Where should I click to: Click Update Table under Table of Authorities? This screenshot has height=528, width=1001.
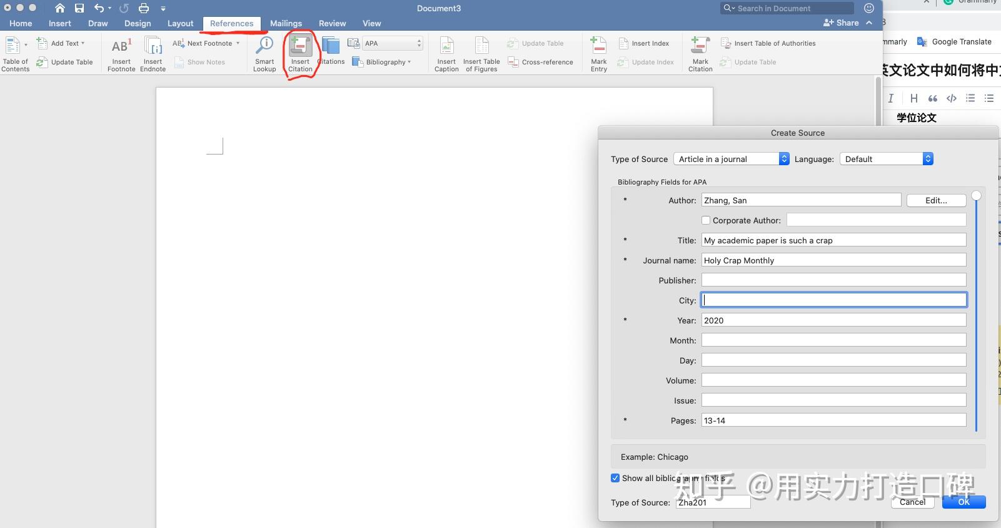tap(748, 62)
